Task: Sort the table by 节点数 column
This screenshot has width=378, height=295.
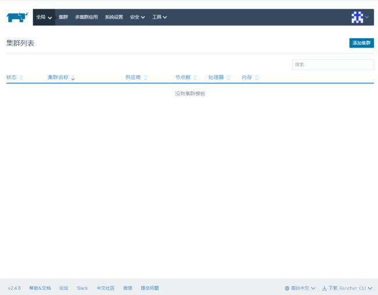Action: 186,77
